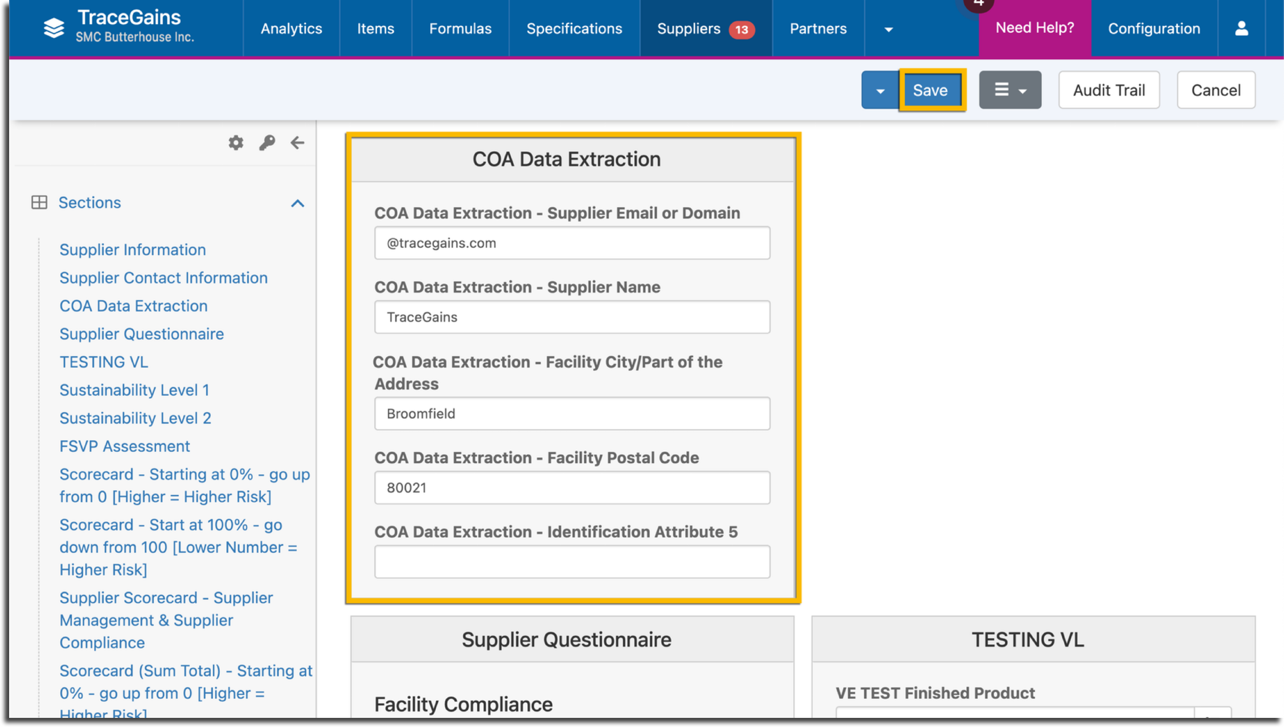This screenshot has height=727, width=1284.
Task: Click the Facility Compliance heading
Action: pos(463,705)
